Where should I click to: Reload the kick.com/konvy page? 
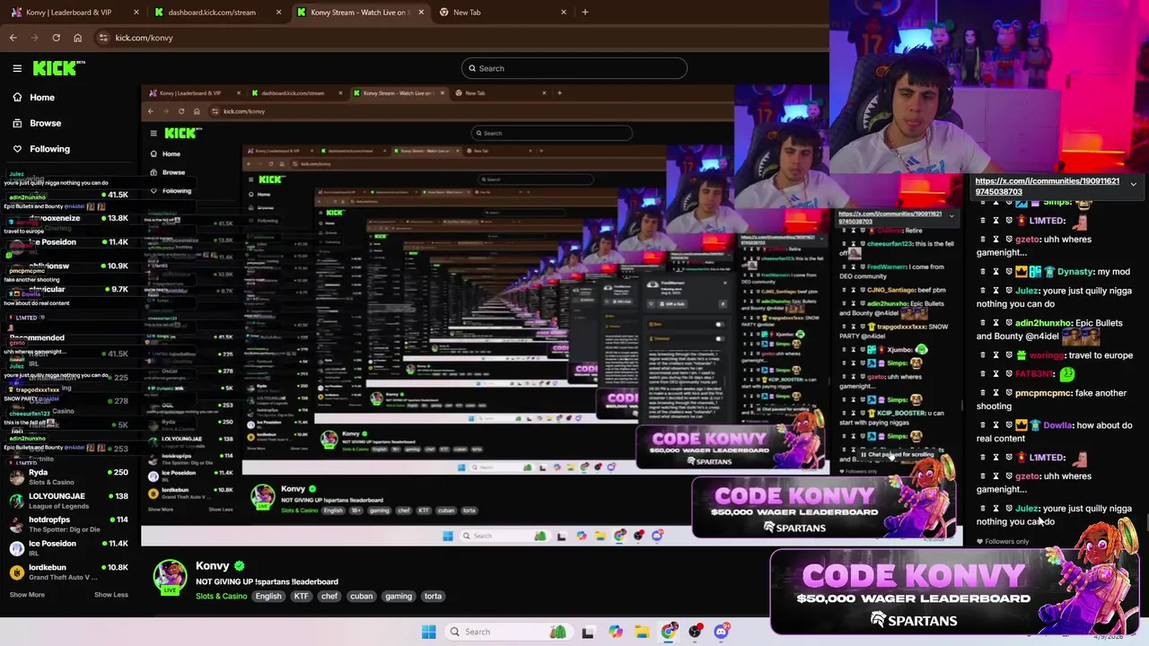[56, 38]
